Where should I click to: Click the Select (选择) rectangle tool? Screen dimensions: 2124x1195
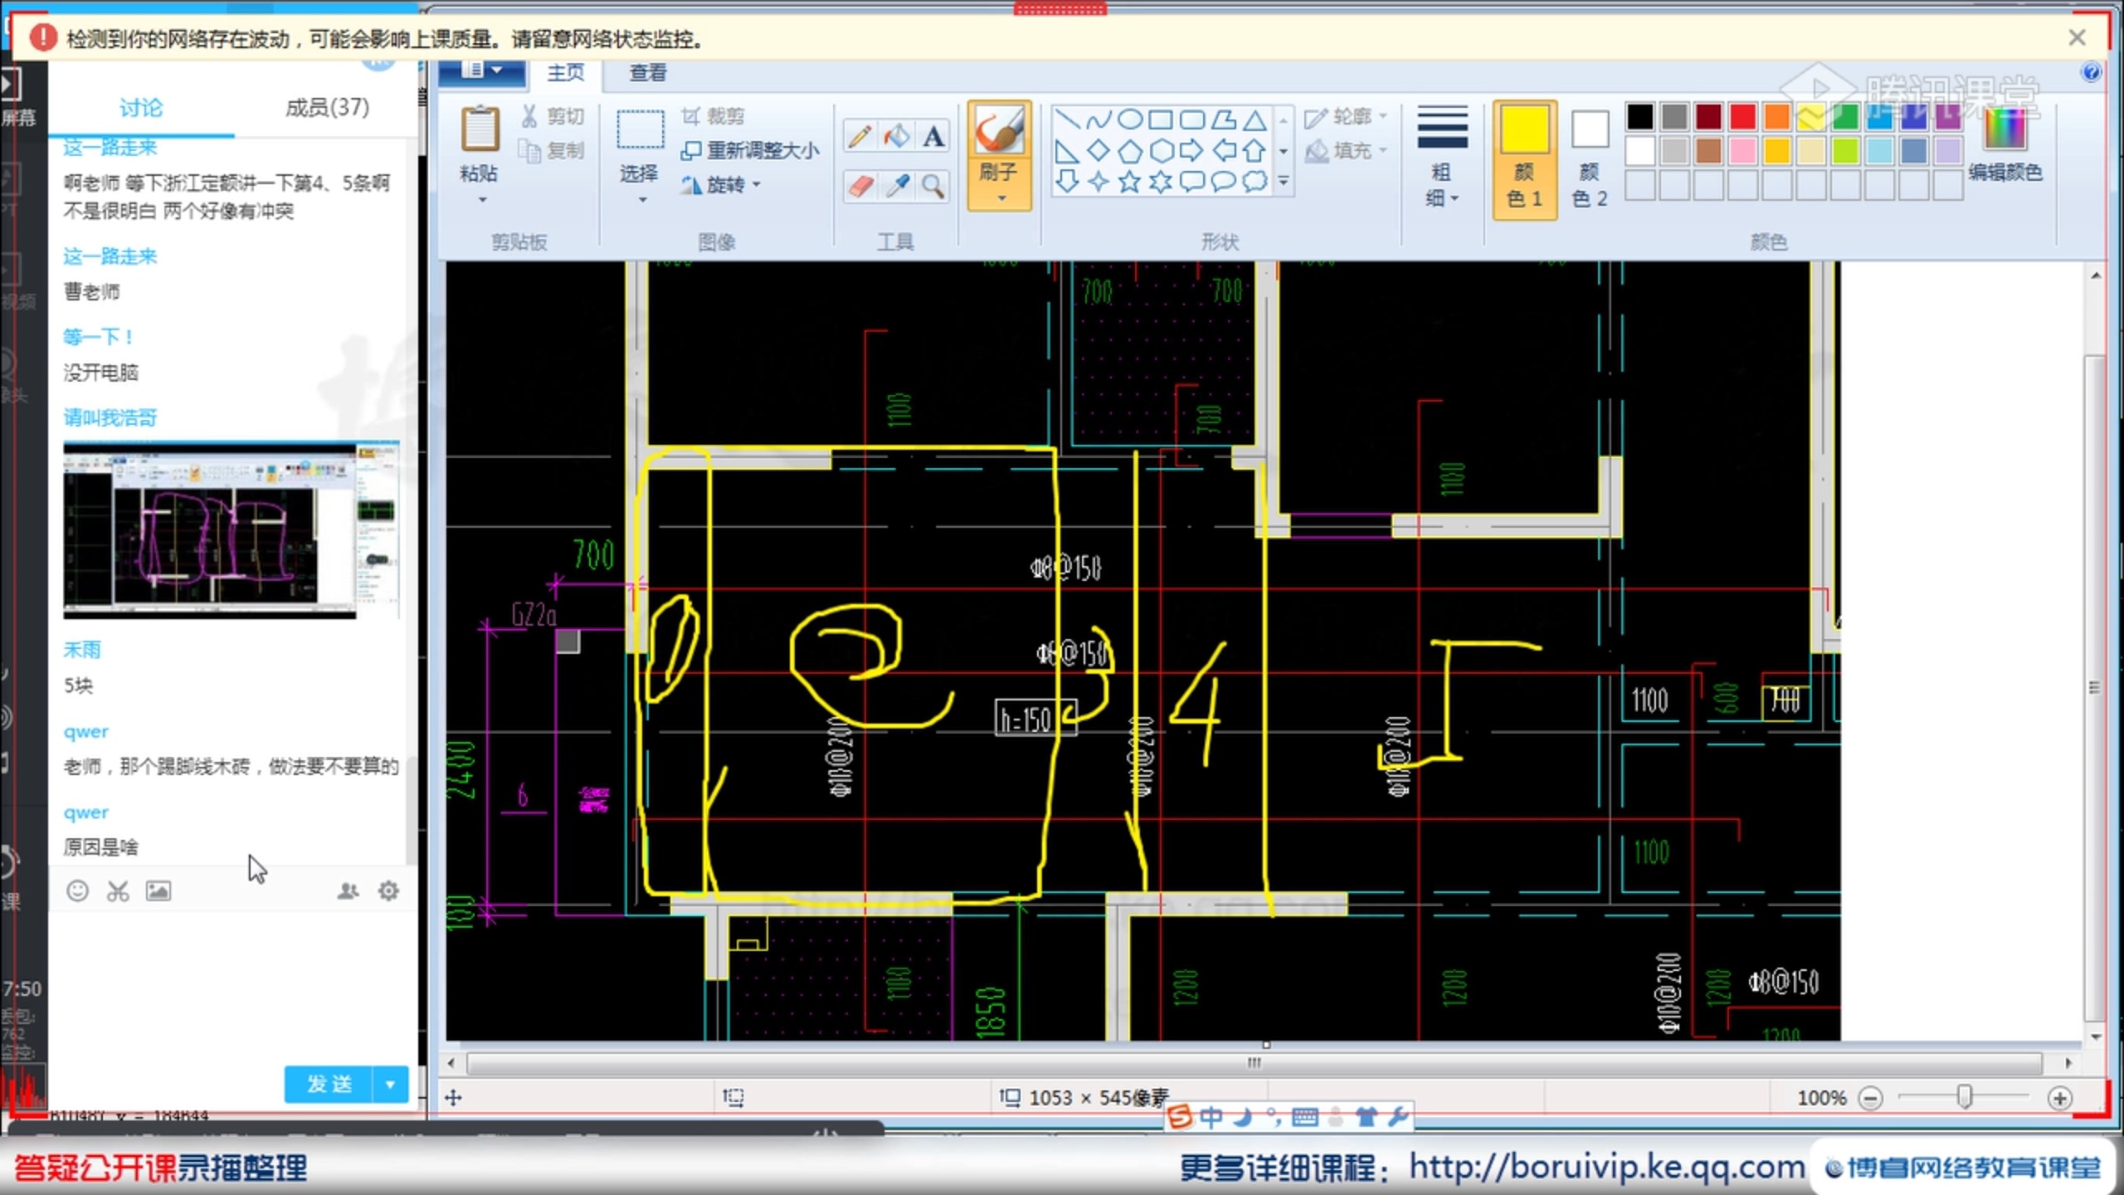[x=640, y=129]
